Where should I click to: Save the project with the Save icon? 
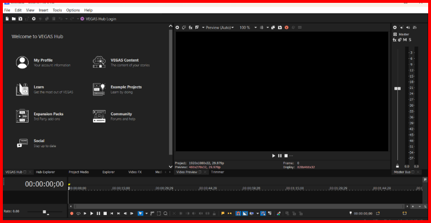pyautogui.click(x=21, y=19)
